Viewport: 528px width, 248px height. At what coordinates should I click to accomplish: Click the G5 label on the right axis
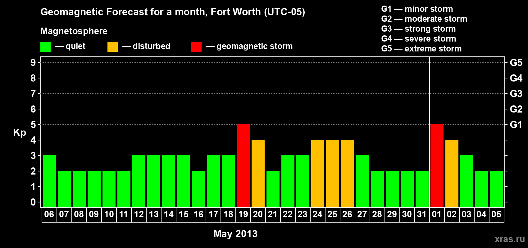tap(516, 63)
